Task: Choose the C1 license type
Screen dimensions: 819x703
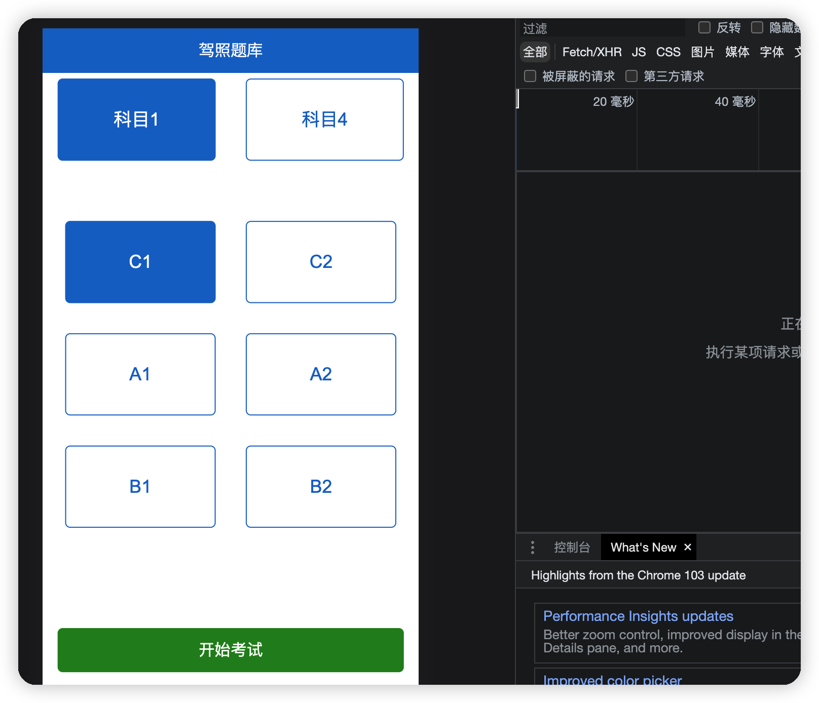Action: point(140,262)
